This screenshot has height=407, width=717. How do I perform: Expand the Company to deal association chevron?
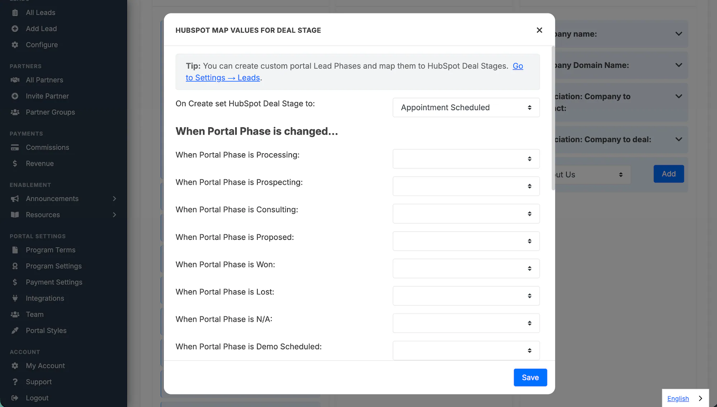tap(679, 139)
